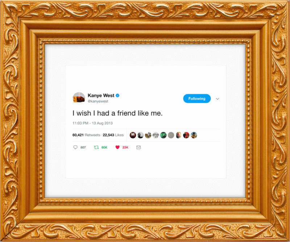The height and width of the screenshot is (242, 290).
Task: Click the @kanyewest handle
Action: [98, 101]
